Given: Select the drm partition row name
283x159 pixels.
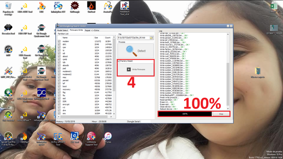Looking at the screenshot, I should coord(64,110).
